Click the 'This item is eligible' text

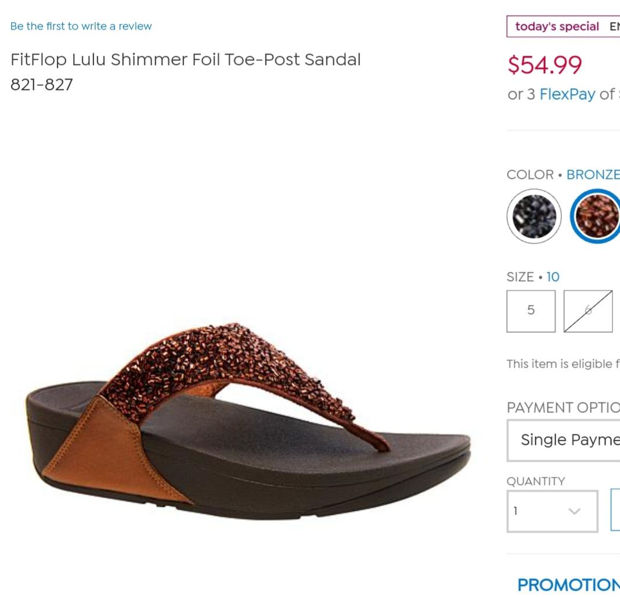pos(560,364)
